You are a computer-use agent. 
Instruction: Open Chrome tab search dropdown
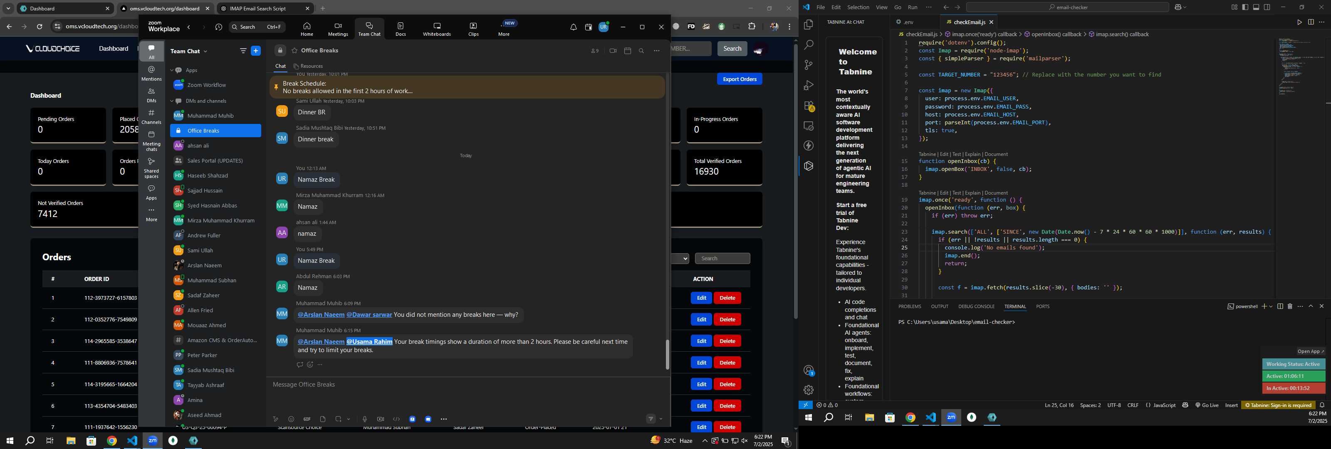(8, 8)
